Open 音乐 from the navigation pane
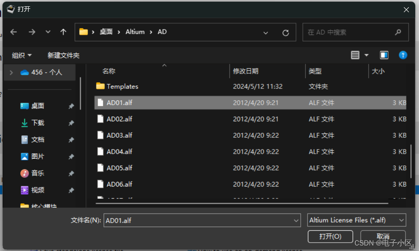The width and height of the screenshot is (419, 251). pos(38,173)
